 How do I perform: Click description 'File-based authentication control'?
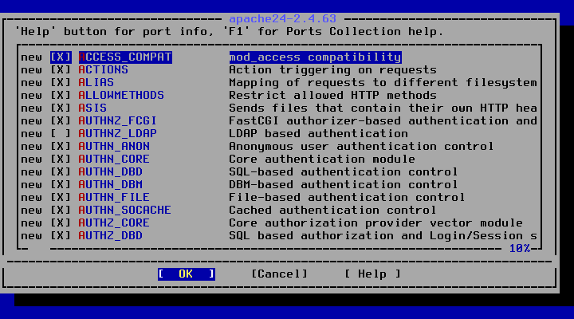[x=348, y=198]
